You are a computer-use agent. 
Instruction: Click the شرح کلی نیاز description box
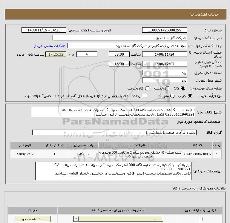point(113,112)
